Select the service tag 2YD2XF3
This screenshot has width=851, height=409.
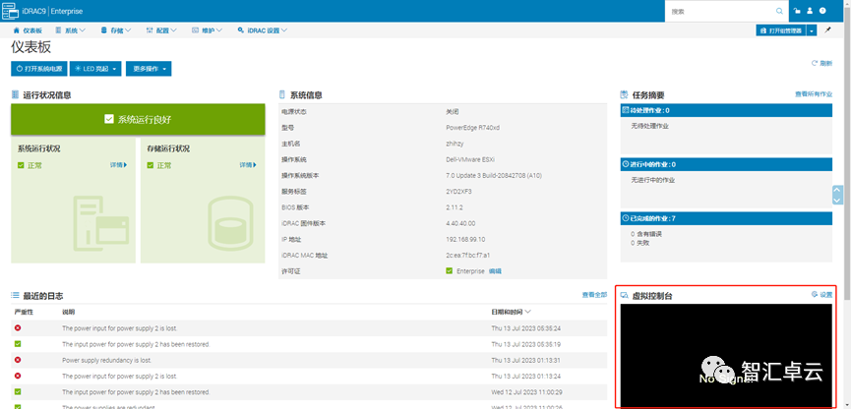(x=458, y=192)
